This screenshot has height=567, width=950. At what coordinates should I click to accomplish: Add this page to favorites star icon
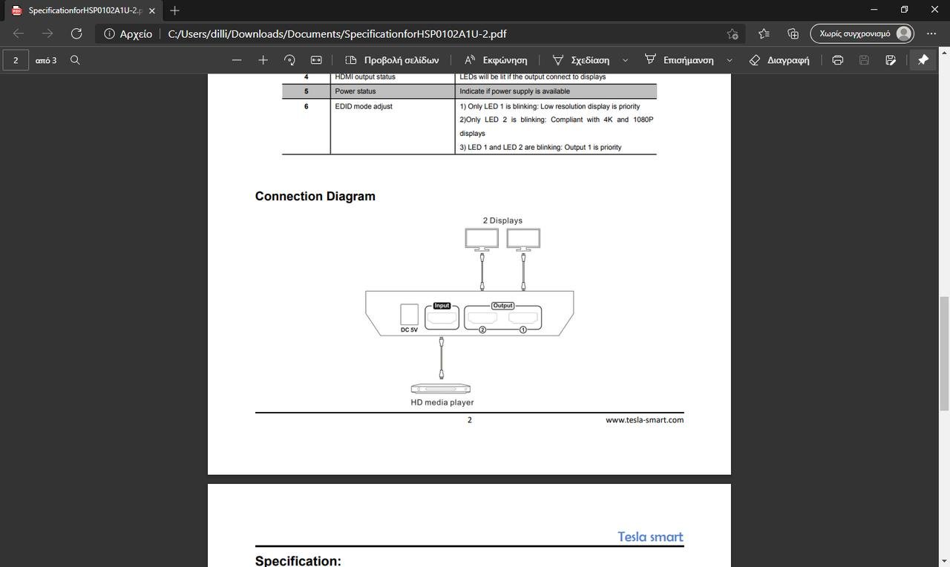[733, 33]
